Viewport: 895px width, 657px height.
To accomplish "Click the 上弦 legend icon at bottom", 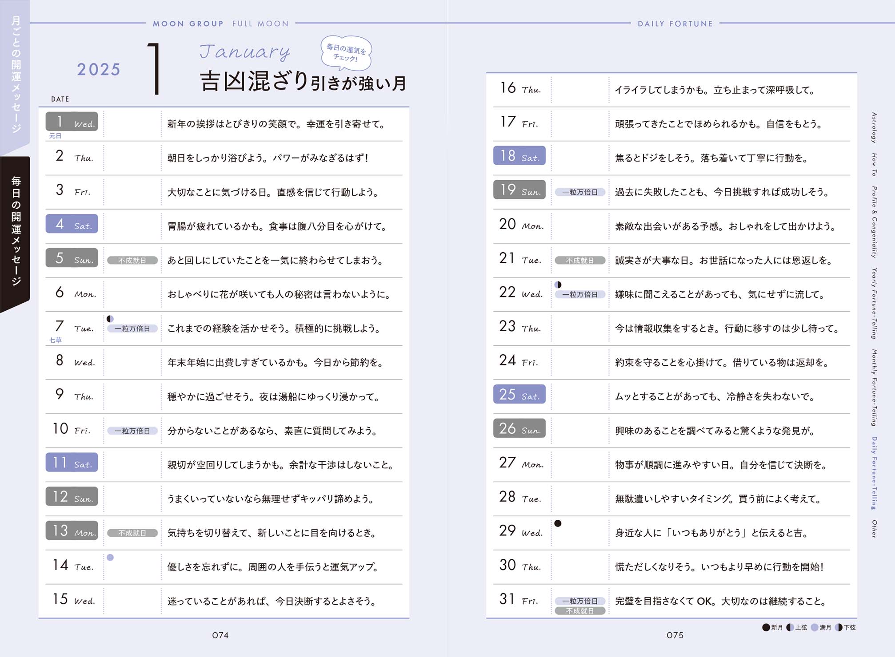I will point(790,627).
